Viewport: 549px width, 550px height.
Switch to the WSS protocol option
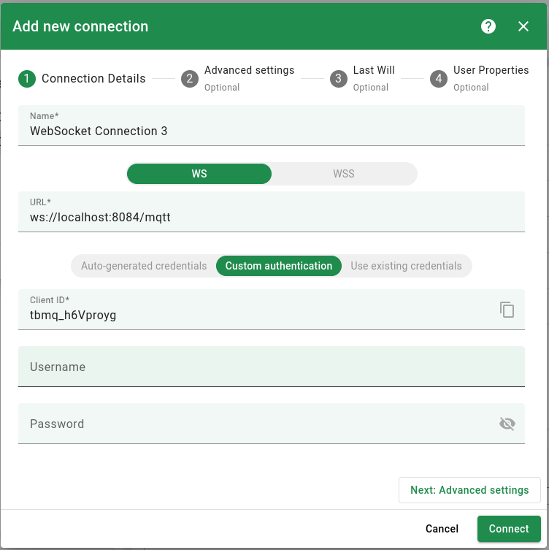[344, 174]
